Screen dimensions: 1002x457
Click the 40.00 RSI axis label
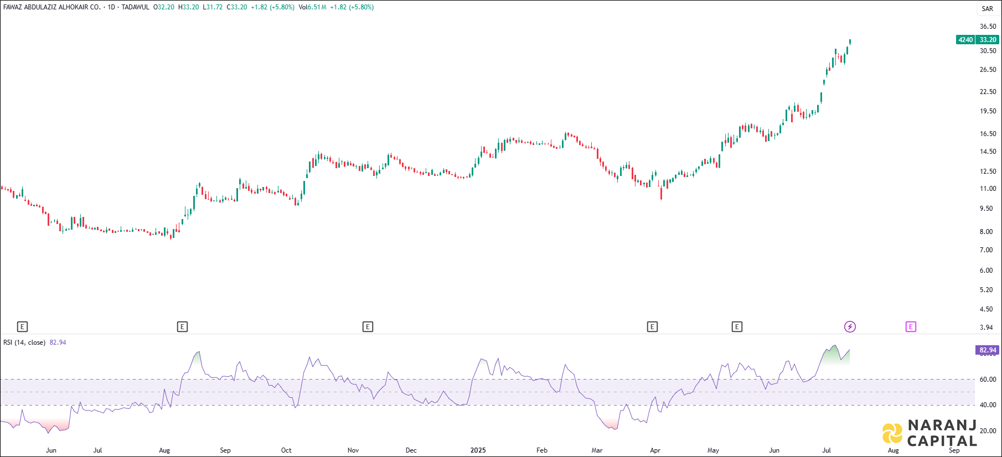[x=988, y=405]
